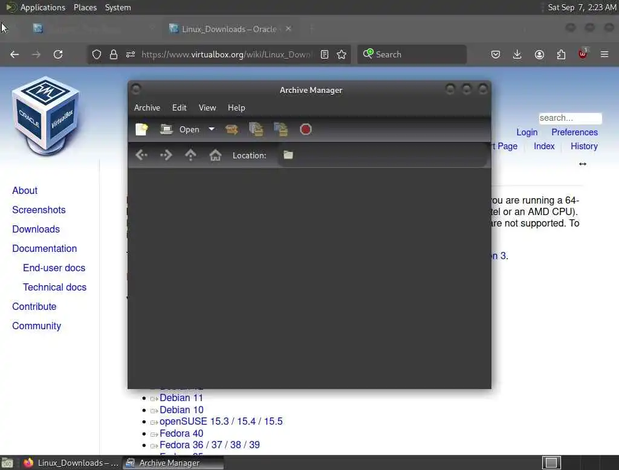This screenshot has height=470, width=619.
Task: Bookmark this page with the star icon
Action: 342,54
